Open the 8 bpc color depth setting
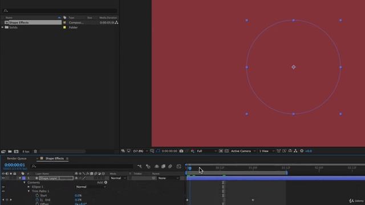This screenshot has height=205, width=365. click(x=26, y=151)
